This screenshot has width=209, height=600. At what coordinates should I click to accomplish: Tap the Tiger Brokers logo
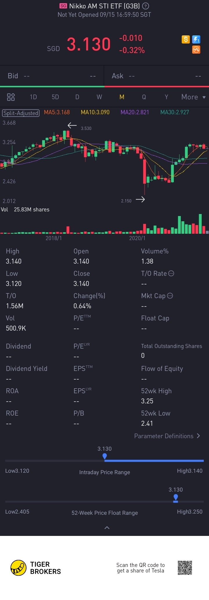click(19, 568)
